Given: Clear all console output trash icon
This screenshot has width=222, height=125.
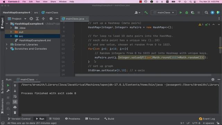Looking at the screenshot, I should pos(15,112).
